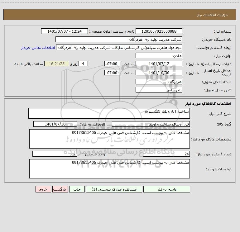Click the header 'جزئیات اطلاعات نیاز'

(x=213, y=15)
